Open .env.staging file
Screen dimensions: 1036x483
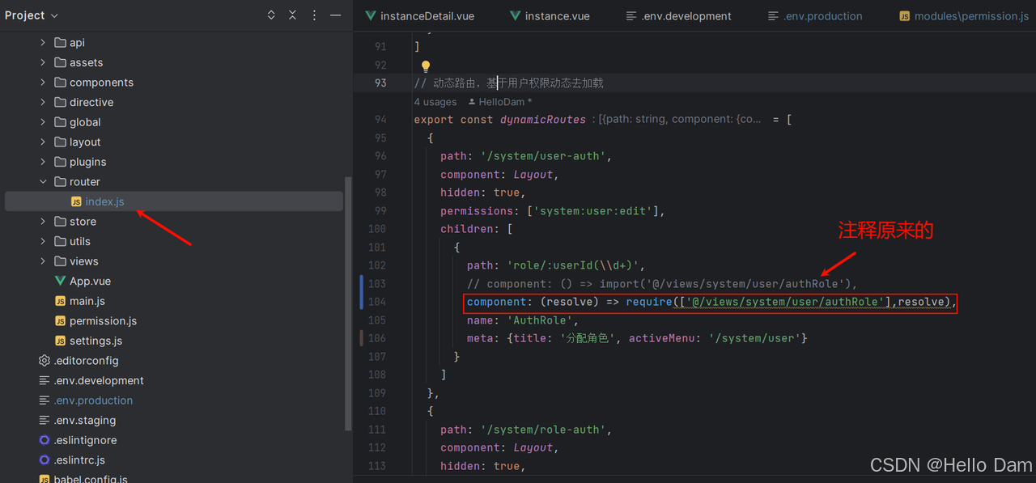click(85, 420)
